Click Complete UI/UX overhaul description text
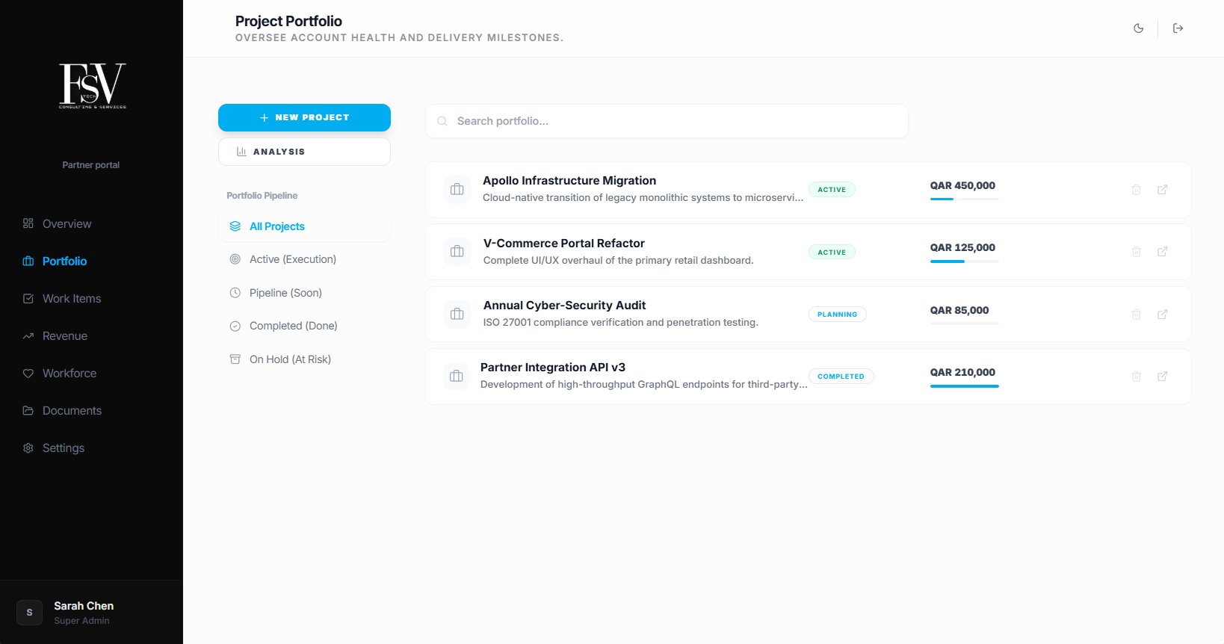Screen dimensions: 1224x644 [619, 261]
